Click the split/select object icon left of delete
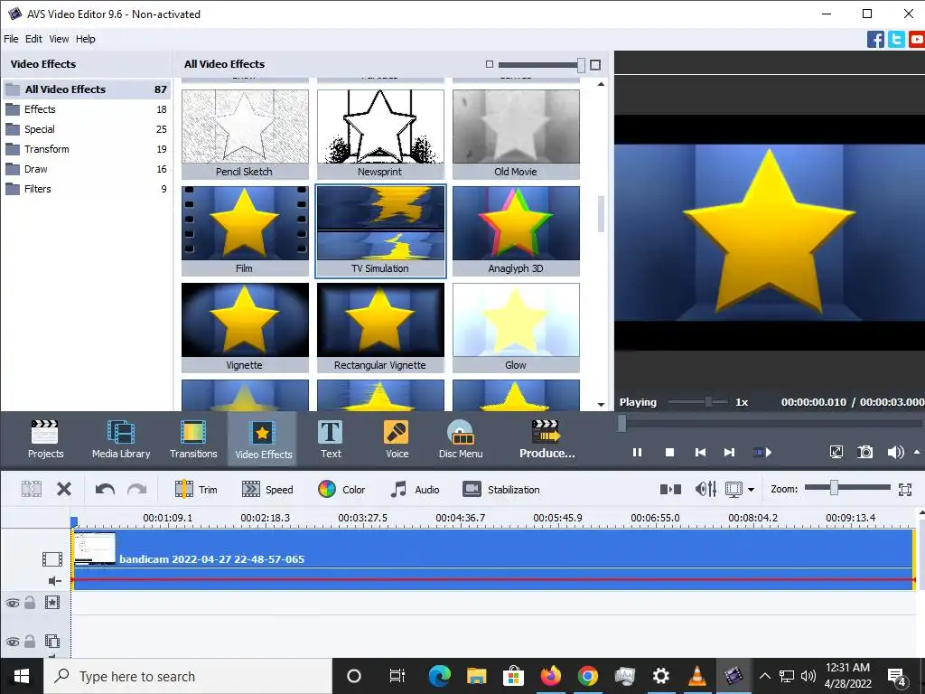 click(x=32, y=489)
